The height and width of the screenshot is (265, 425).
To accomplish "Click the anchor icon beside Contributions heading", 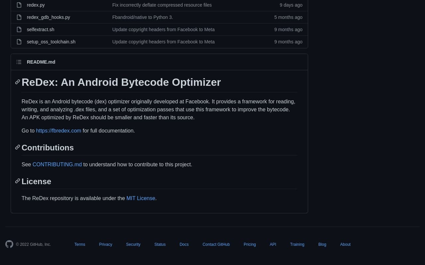I will pyautogui.click(x=17, y=147).
